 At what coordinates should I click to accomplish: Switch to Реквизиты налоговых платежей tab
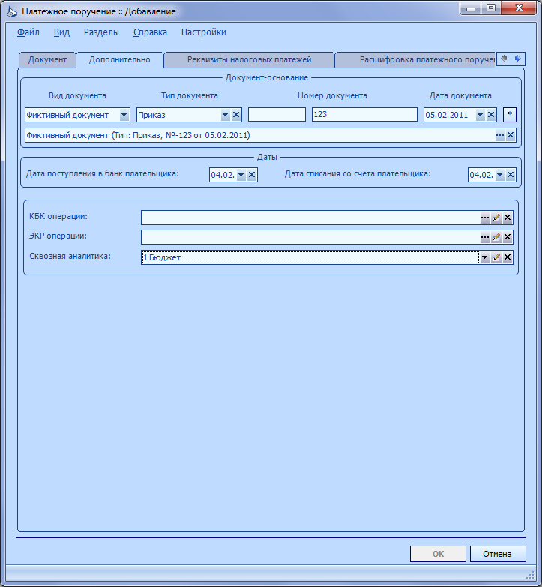250,60
